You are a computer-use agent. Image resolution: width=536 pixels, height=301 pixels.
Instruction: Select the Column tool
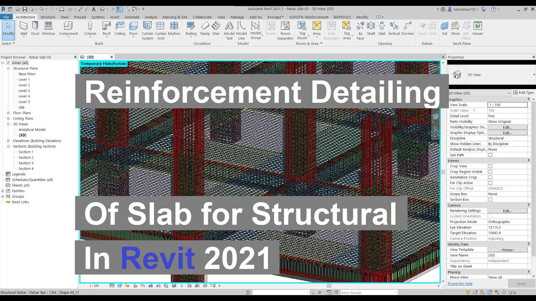pyautogui.click(x=90, y=29)
